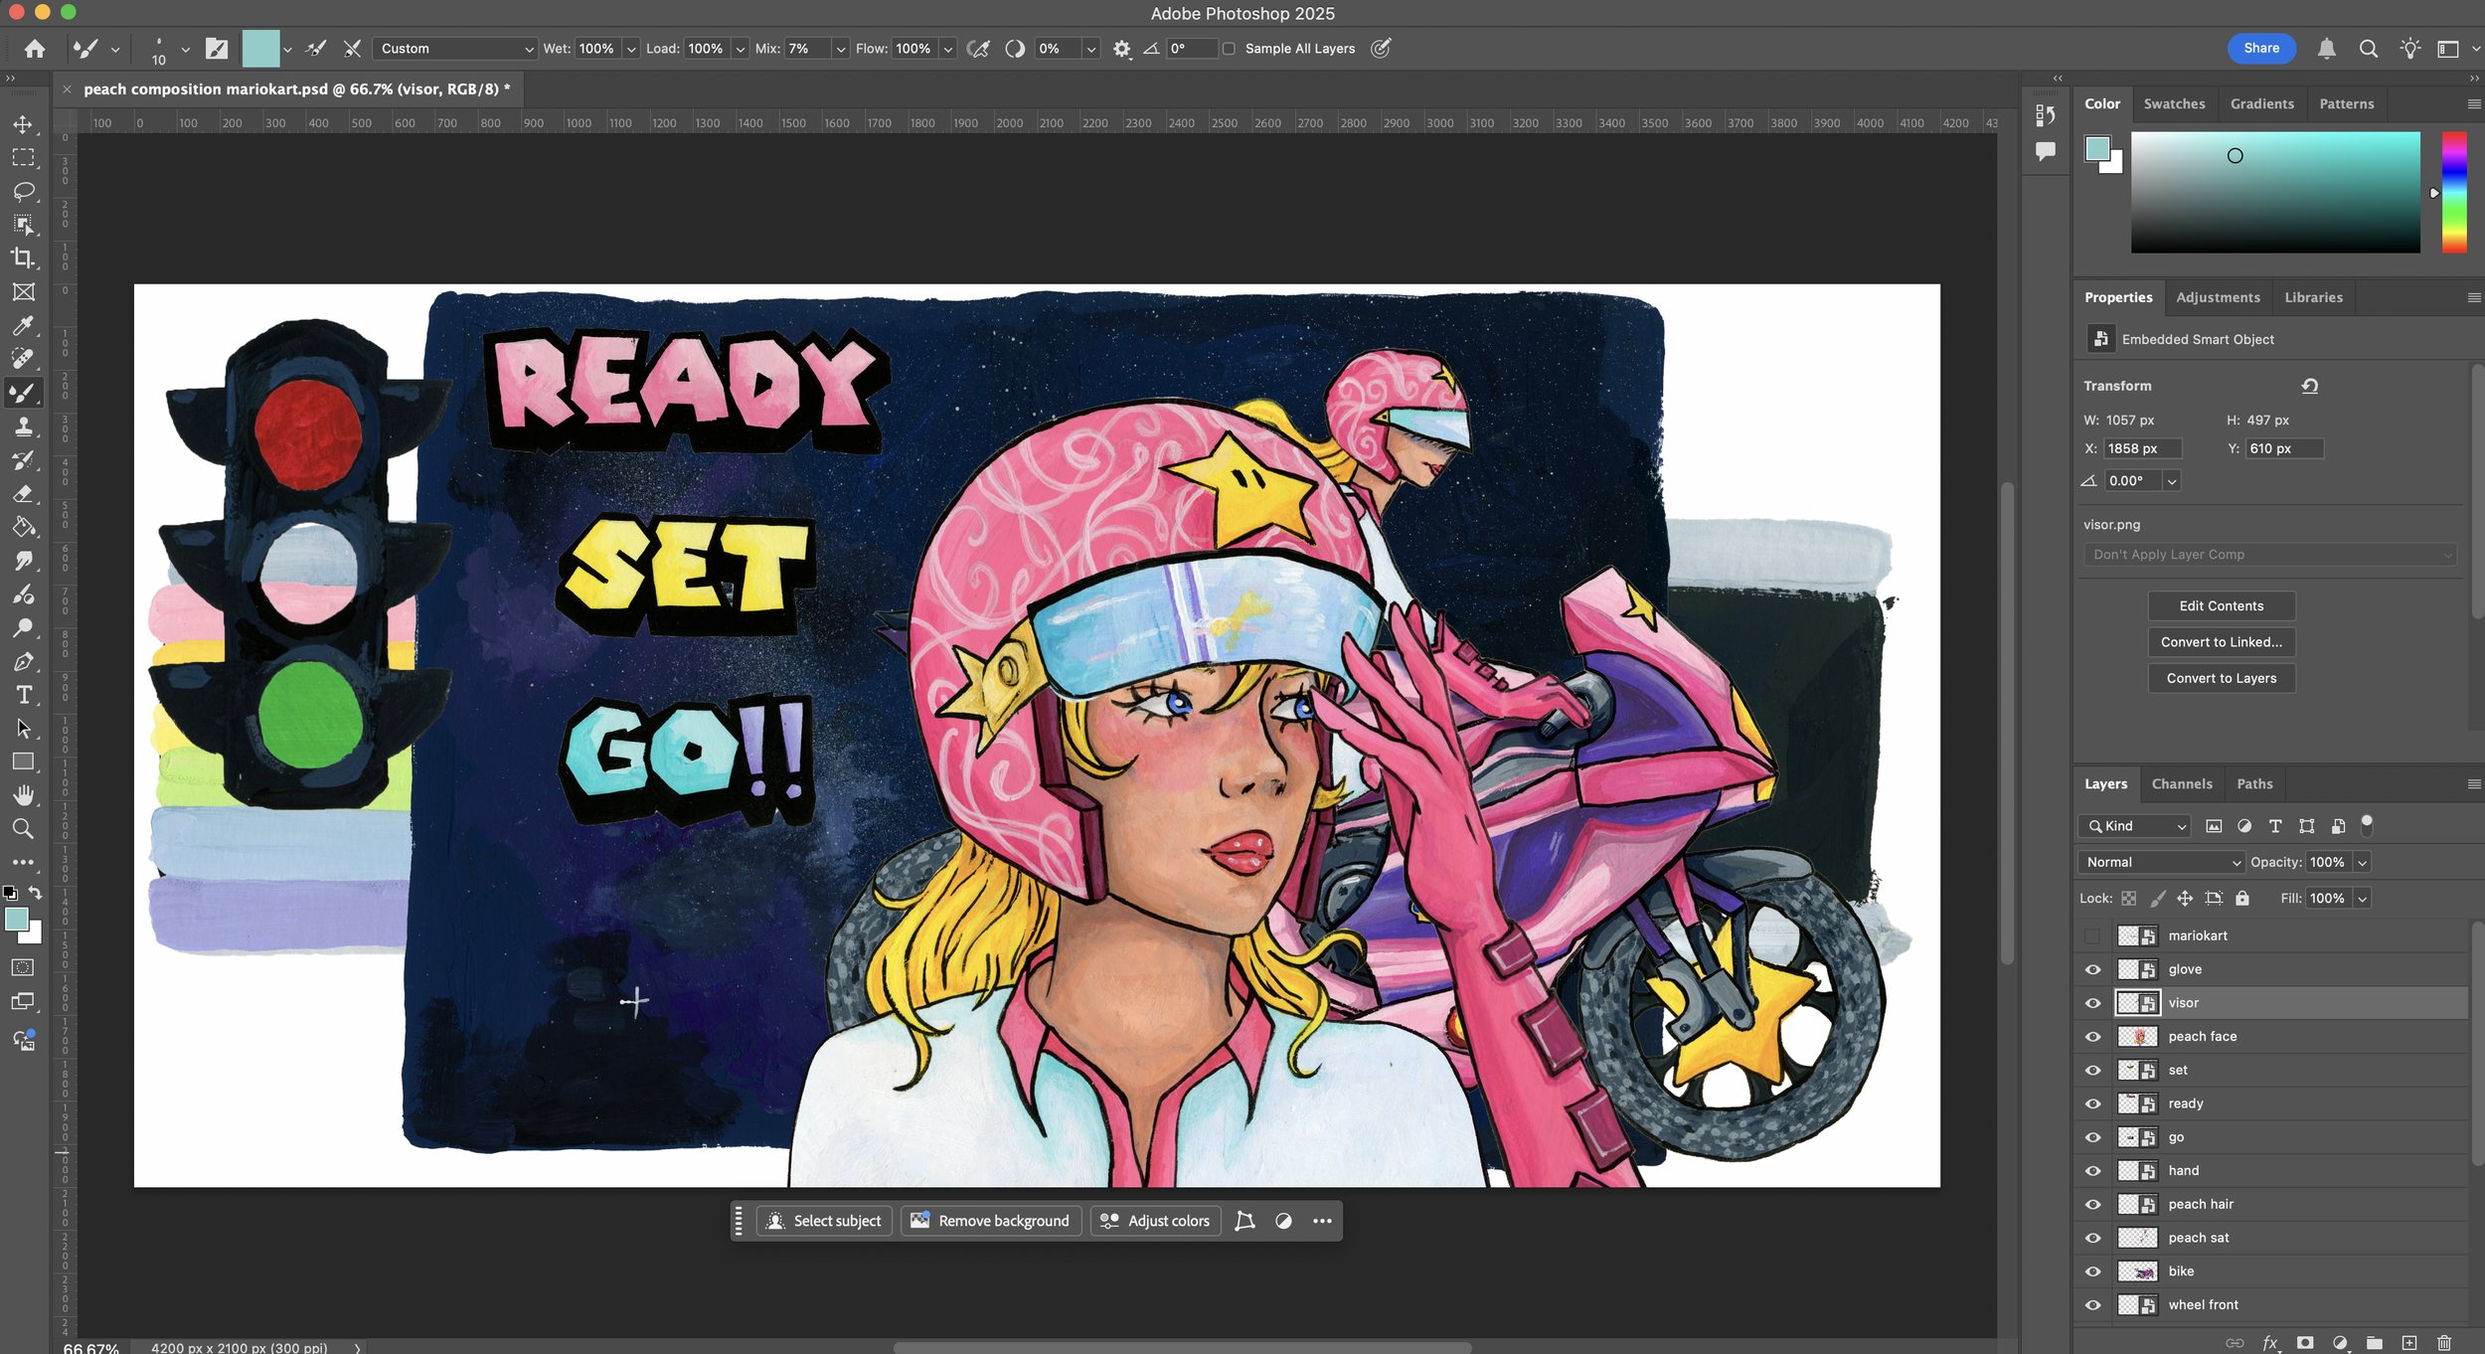
Task: Open the Custom brush preset dropdown
Action: coord(455,49)
